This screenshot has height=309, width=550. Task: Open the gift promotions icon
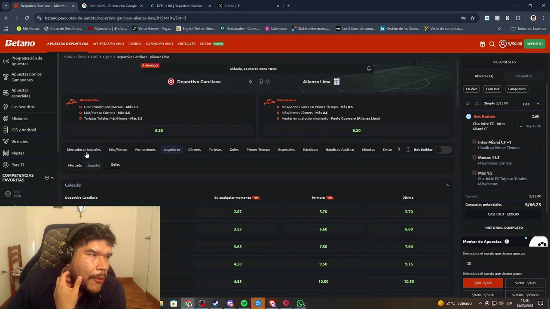coord(483,44)
